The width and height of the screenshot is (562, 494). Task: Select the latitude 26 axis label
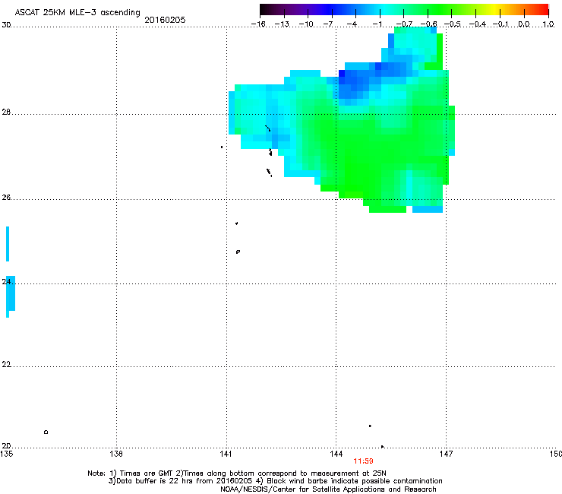[6, 197]
